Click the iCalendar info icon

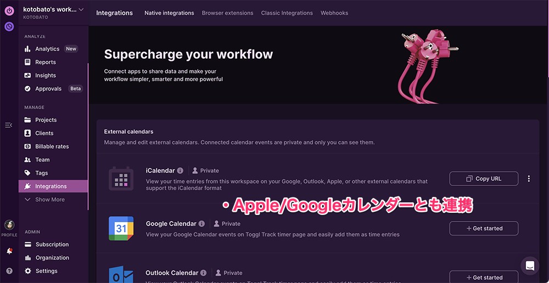click(180, 171)
